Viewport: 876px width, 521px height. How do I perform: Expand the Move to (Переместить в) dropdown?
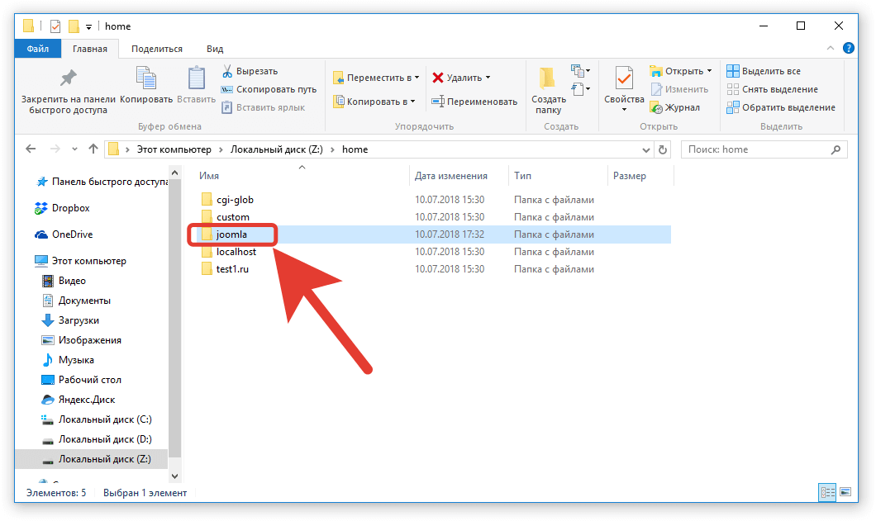pyautogui.click(x=417, y=78)
